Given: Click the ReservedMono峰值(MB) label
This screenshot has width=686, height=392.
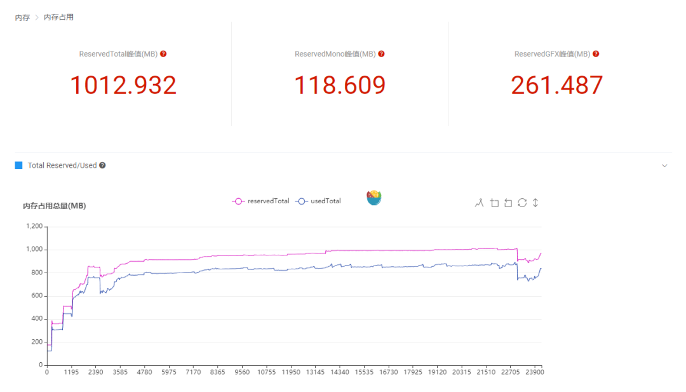Looking at the screenshot, I should [335, 54].
